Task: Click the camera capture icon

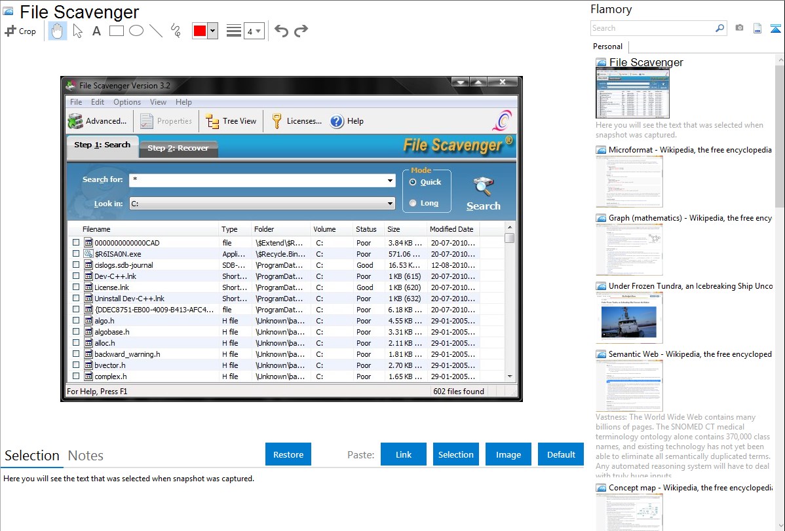Action: pos(739,28)
